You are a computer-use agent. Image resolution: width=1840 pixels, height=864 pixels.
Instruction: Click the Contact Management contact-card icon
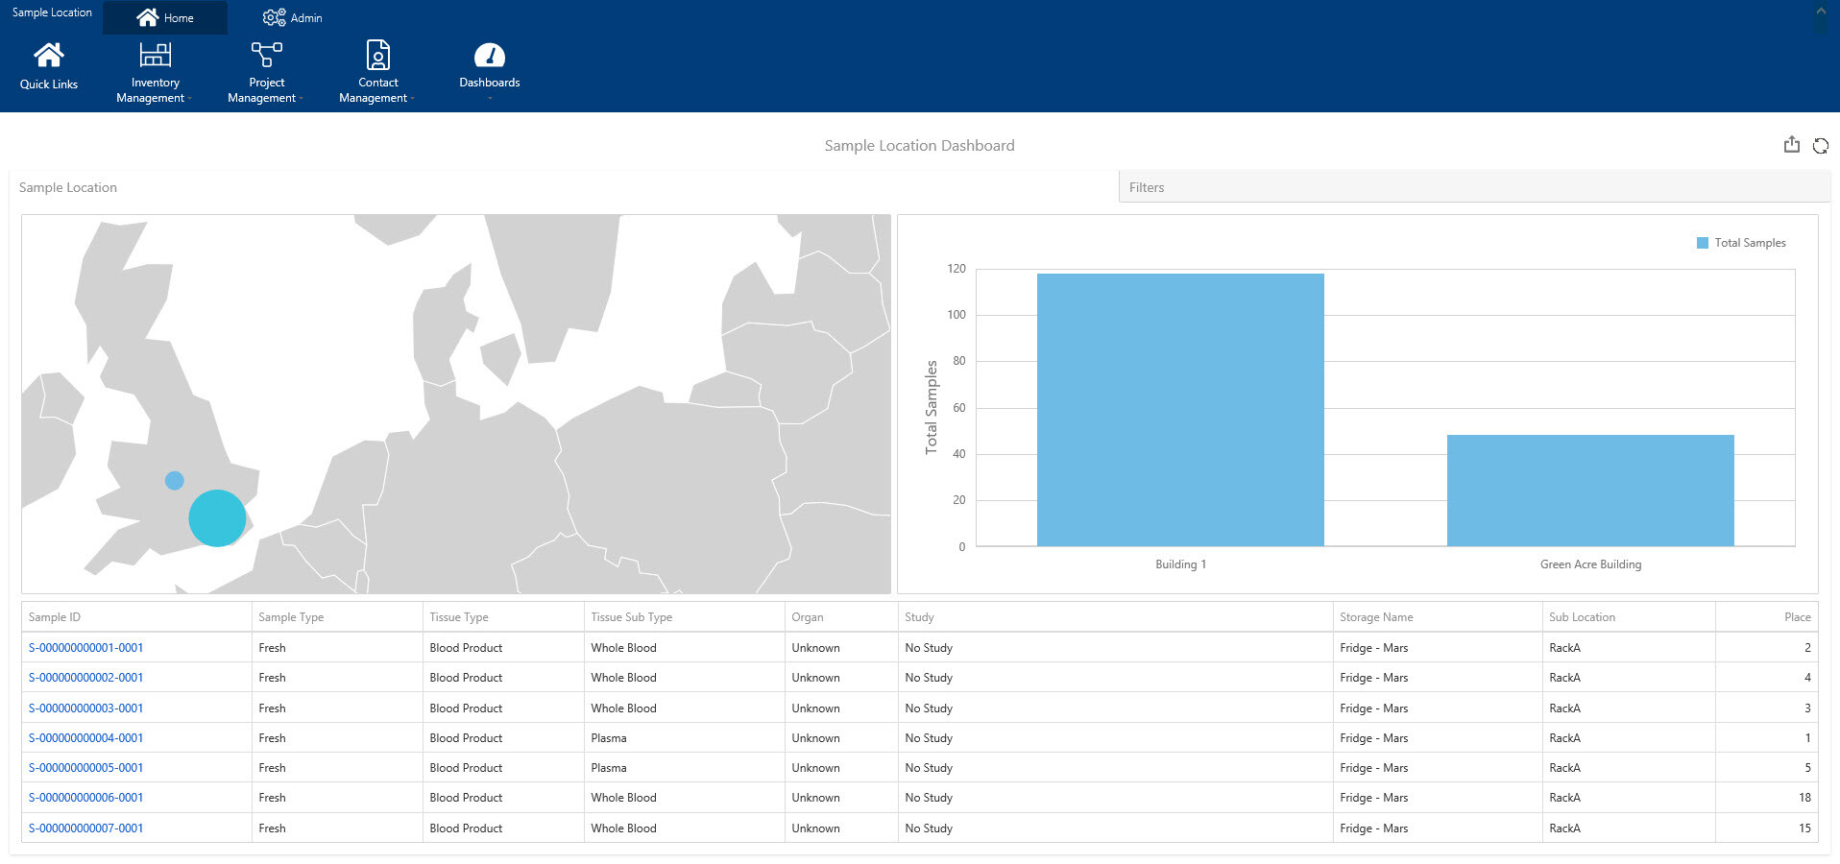click(x=376, y=54)
